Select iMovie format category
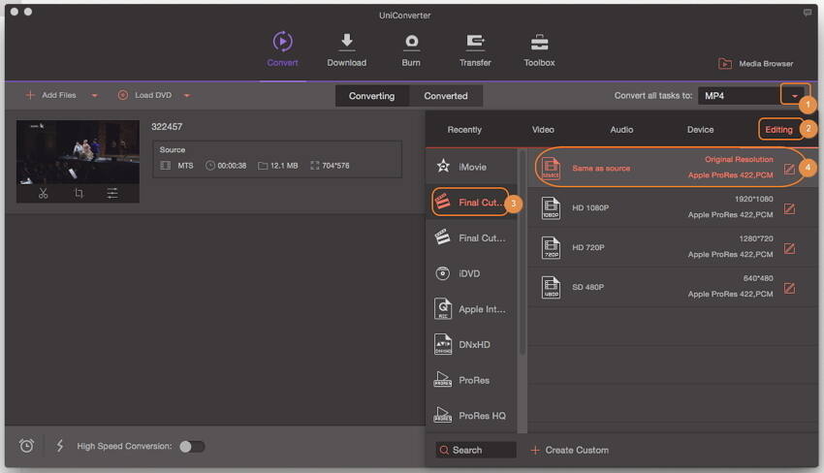Screen dimensions: 824x473 click(471, 167)
